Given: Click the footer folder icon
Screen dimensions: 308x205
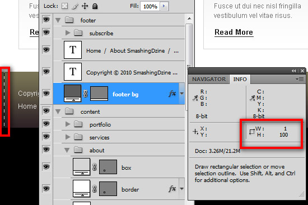Looking at the screenshot, I should coord(69,20).
